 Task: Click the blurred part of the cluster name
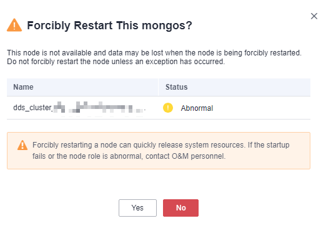click(x=99, y=108)
